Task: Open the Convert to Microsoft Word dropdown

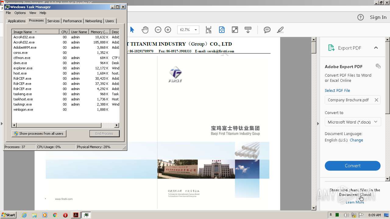Action: click(353, 122)
